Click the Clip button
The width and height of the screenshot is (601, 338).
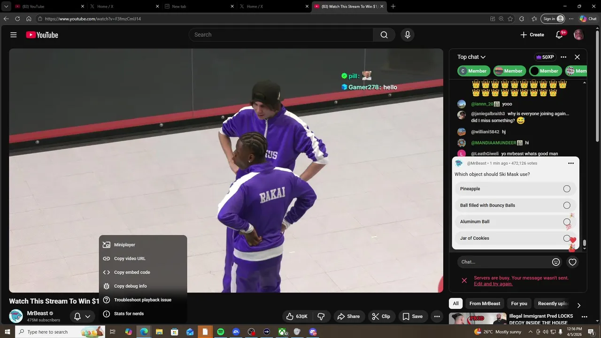click(381, 316)
